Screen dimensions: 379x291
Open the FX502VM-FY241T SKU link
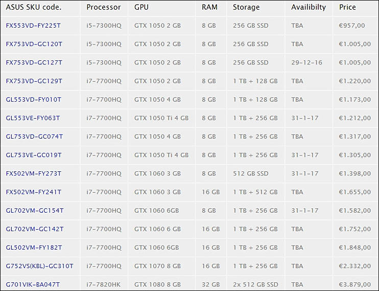tap(34, 192)
